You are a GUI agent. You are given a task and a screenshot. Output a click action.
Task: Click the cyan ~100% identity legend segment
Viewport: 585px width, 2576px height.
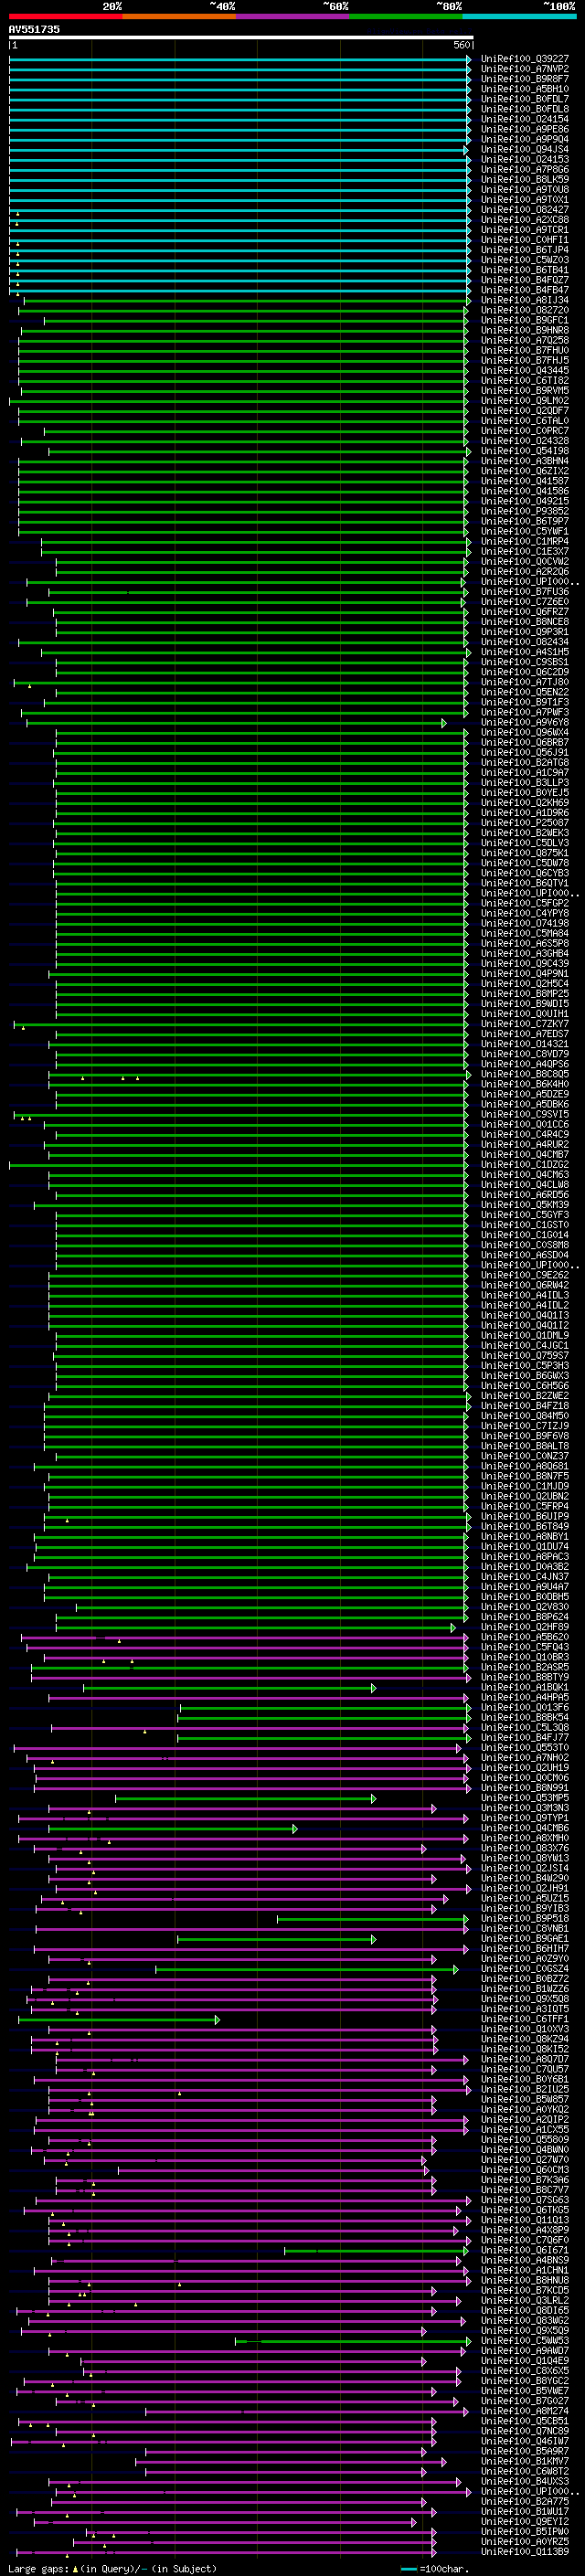coord(519,16)
